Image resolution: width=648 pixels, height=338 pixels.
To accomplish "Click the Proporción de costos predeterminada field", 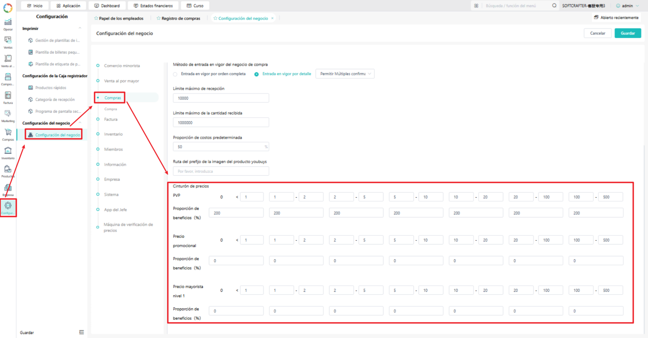I will (221, 147).
